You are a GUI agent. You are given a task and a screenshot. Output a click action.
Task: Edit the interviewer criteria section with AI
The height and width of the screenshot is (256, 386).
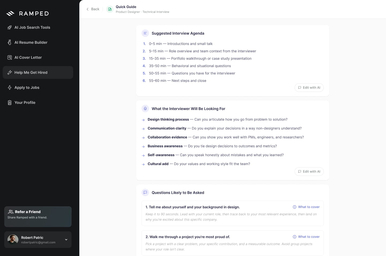[x=309, y=171]
